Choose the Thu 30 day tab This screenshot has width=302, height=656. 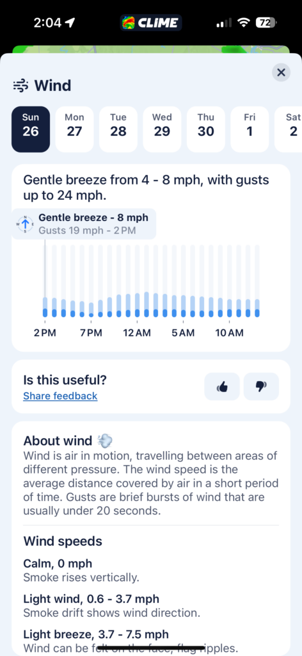tap(206, 129)
